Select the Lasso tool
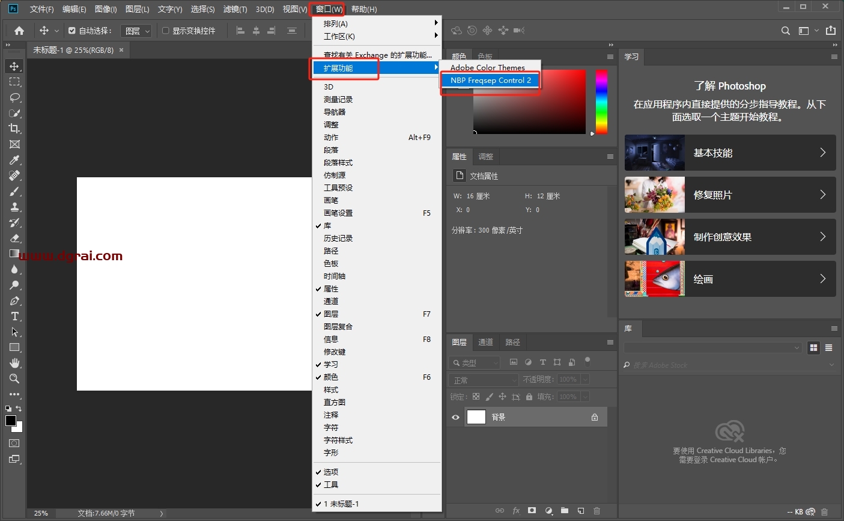Image resolution: width=844 pixels, height=521 pixels. [14, 97]
